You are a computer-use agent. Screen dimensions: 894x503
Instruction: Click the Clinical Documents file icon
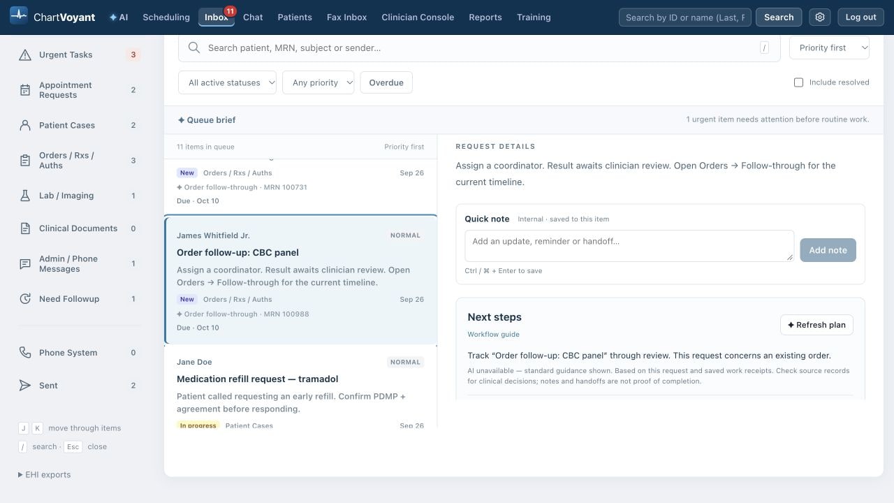[25, 228]
